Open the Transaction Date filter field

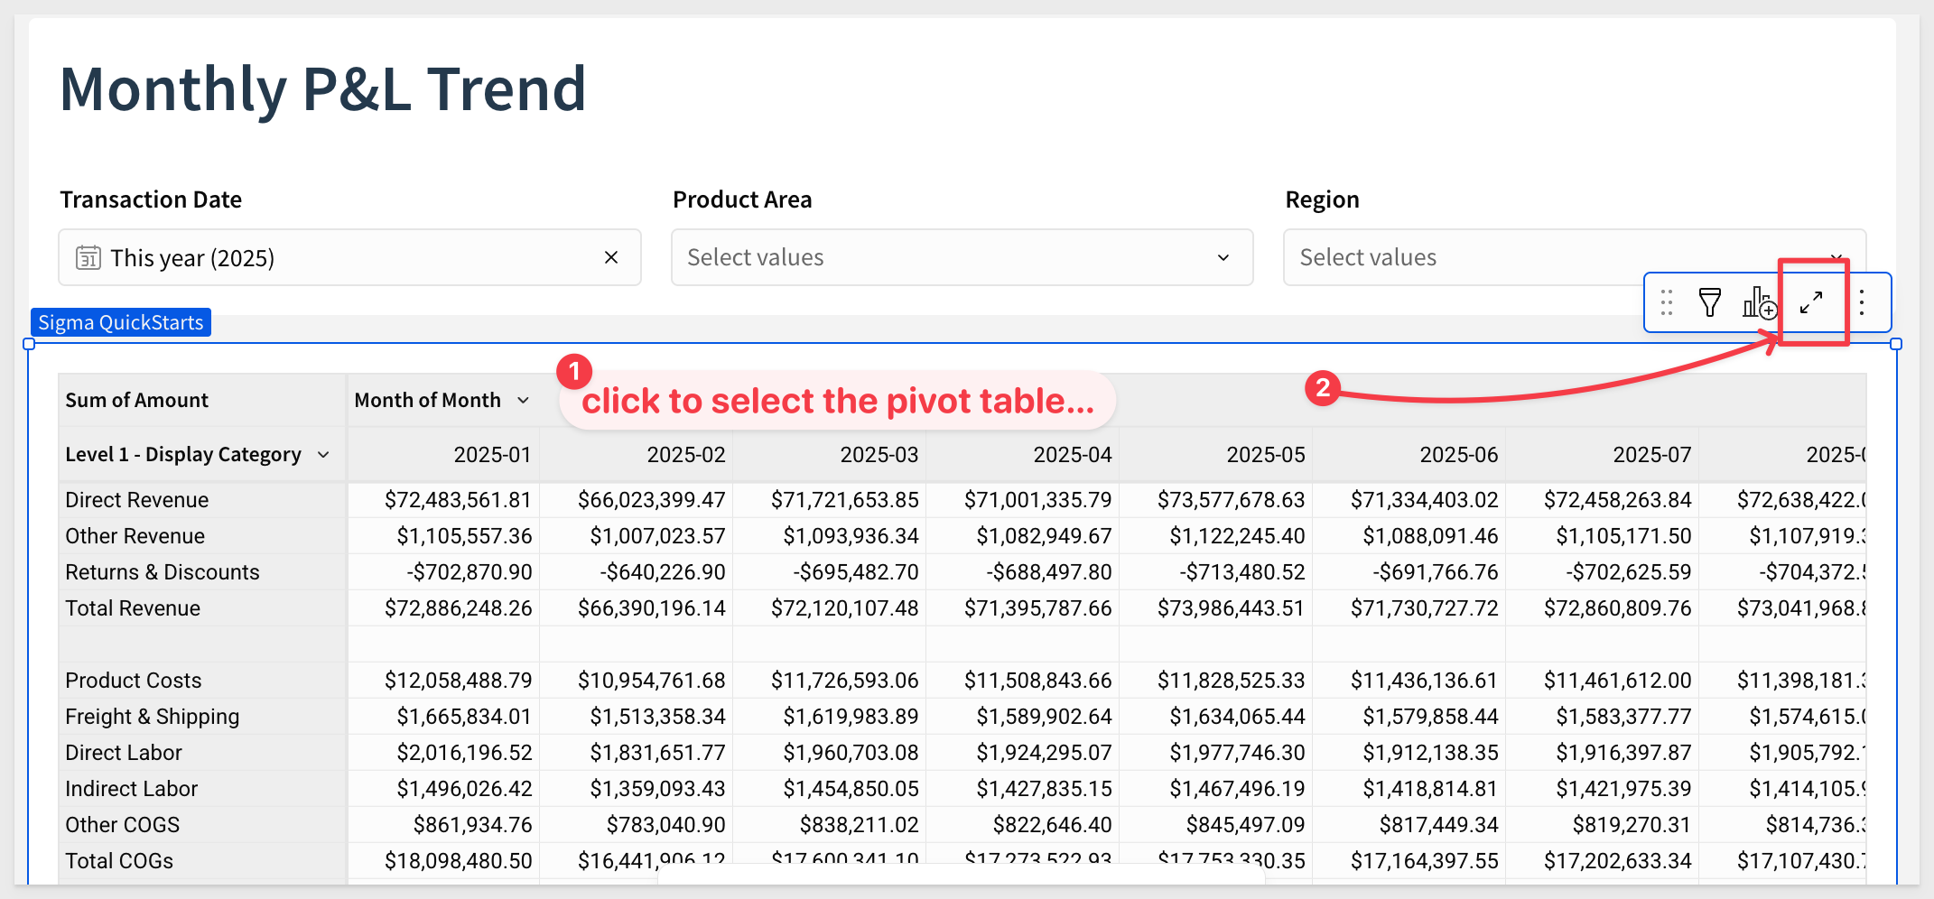pyautogui.click(x=349, y=257)
